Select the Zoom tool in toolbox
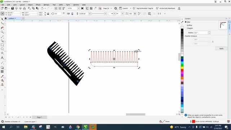 (2, 32)
